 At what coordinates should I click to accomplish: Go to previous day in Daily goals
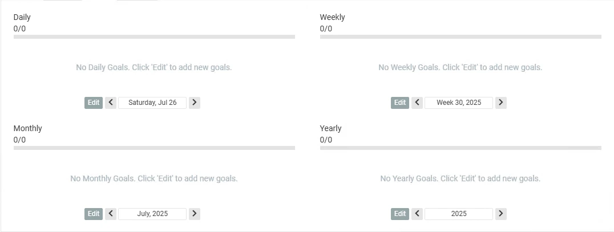click(x=111, y=103)
